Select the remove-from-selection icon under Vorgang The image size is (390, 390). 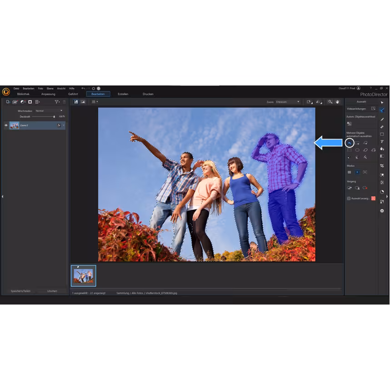click(x=365, y=188)
